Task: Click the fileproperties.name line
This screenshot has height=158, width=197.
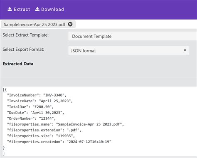Action: 65,124
